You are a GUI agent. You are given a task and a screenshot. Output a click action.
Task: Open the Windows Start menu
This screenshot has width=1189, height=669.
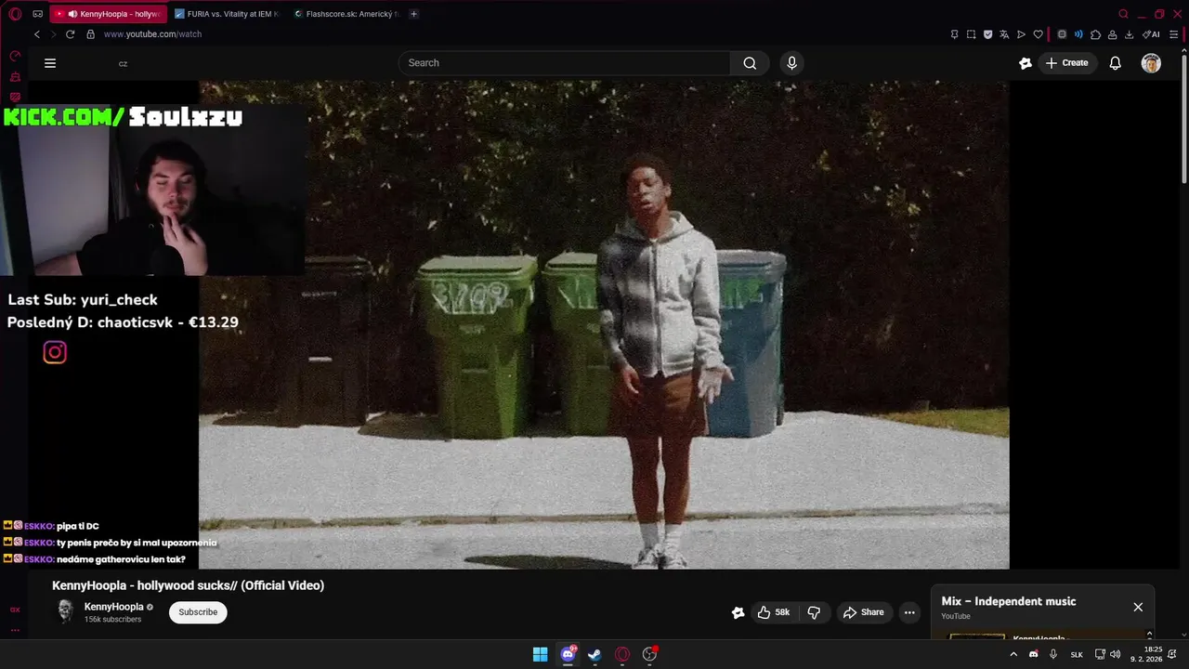pyautogui.click(x=541, y=654)
